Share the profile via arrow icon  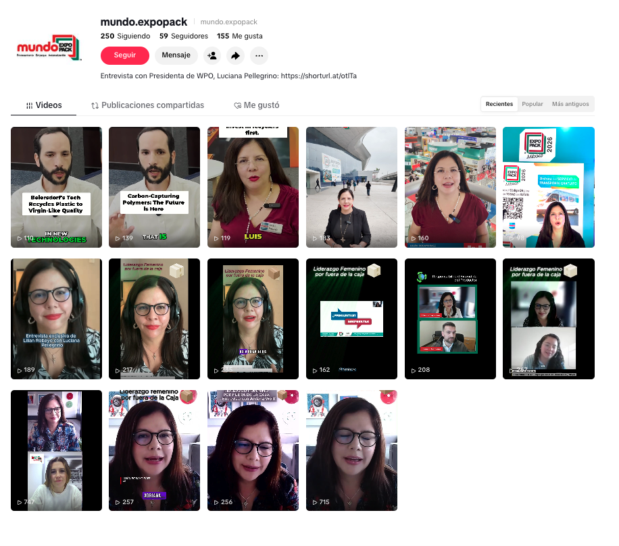click(x=235, y=55)
